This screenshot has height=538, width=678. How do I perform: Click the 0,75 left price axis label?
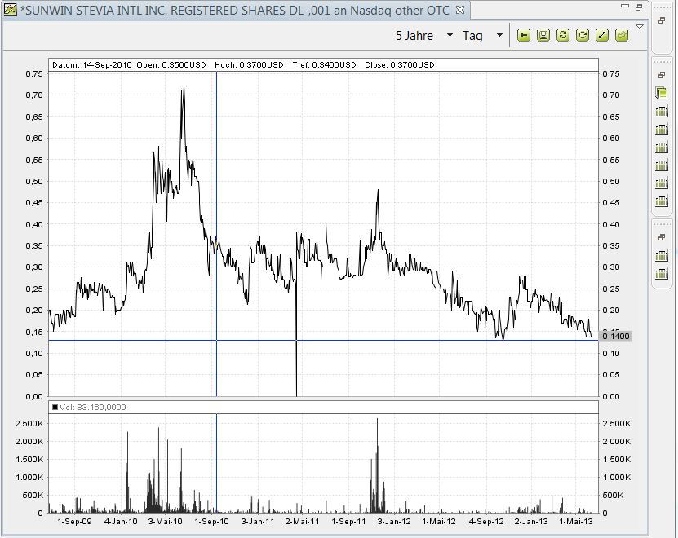[x=34, y=74]
